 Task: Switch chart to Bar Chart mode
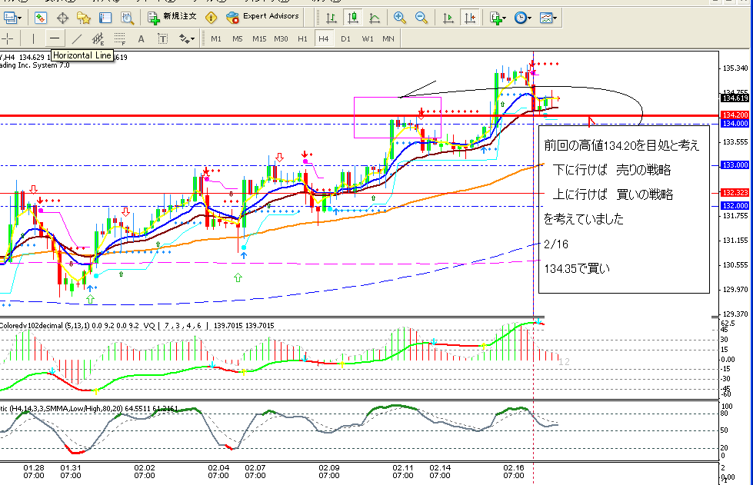coord(331,18)
